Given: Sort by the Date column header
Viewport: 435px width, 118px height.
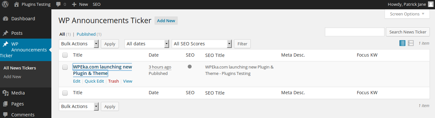Looking at the screenshot, I should tap(154, 55).
